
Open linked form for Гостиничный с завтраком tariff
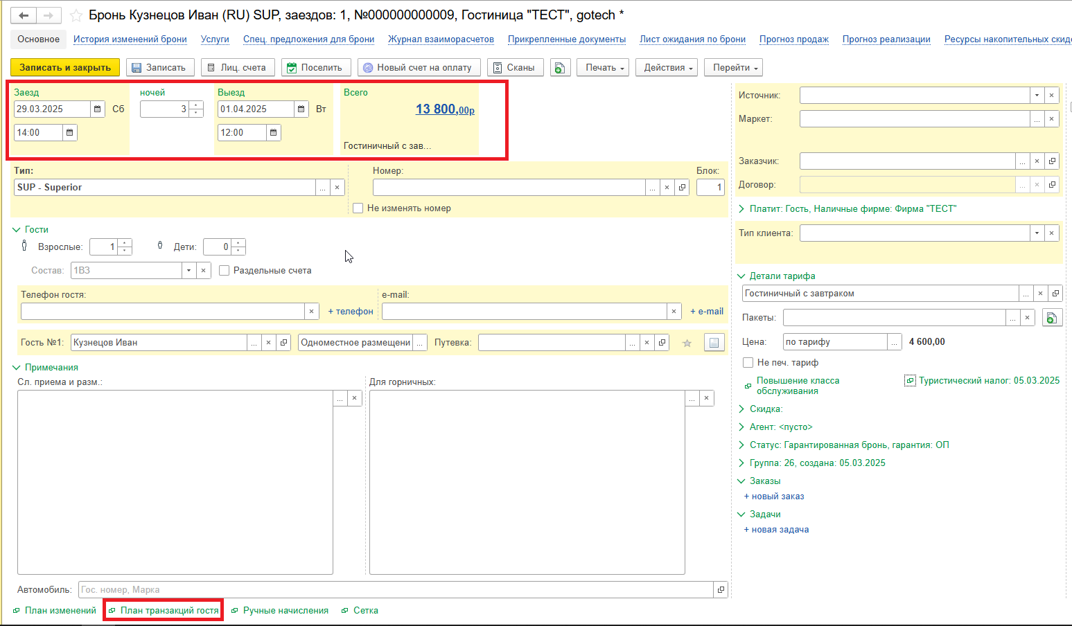pos(1055,293)
